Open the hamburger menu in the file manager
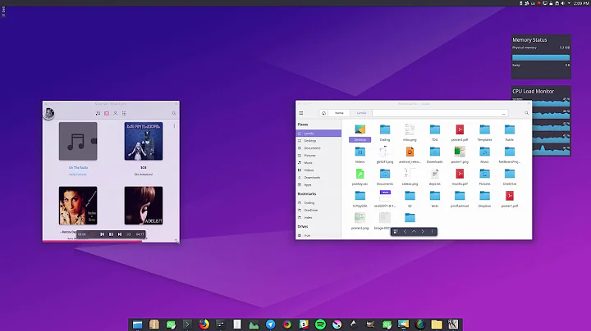Screen dimensions: 591x331 pyautogui.click(x=300, y=113)
